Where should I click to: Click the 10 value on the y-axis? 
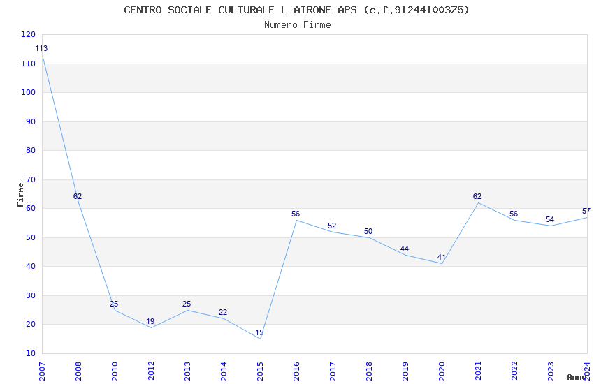click(31, 353)
